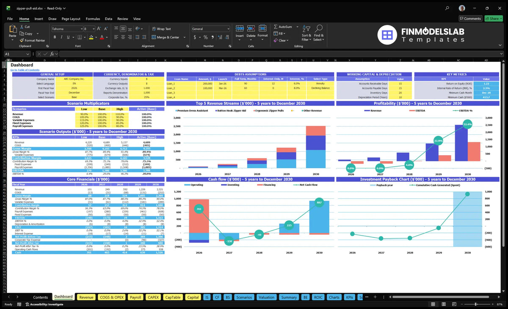The height and width of the screenshot is (309, 508).
Task: Enable Align Left horizontal alignment
Action: (x=116, y=37)
